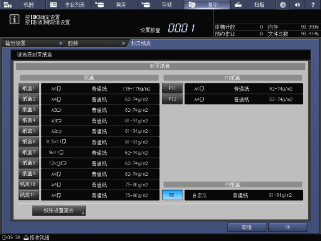Select tray 纸盒10
321x241 pixels.
(x=29, y=184)
